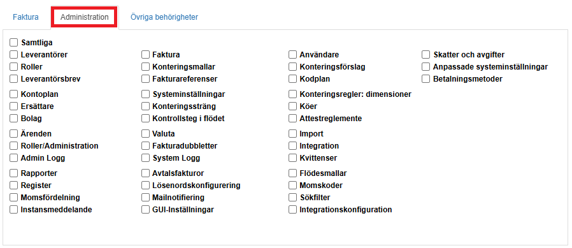Image resolution: width=572 pixels, height=248 pixels.
Task: Check the Samtliga checkbox
Action: click(x=14, y=43)
